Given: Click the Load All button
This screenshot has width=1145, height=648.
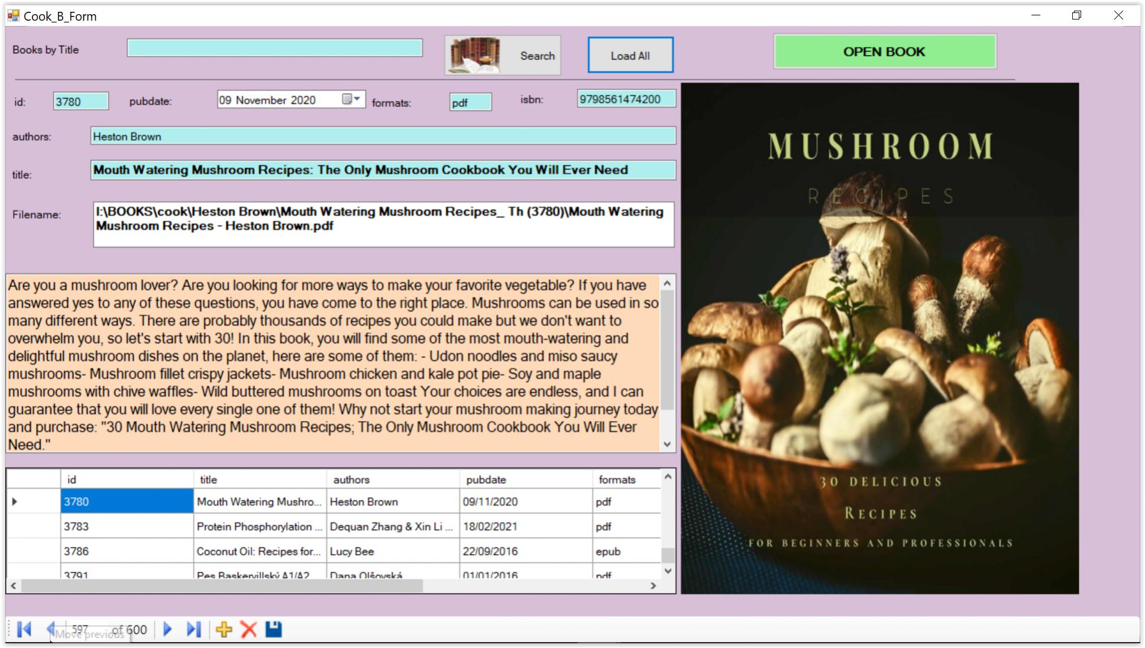Looking at the screenshot, I should tap(630, 56).
